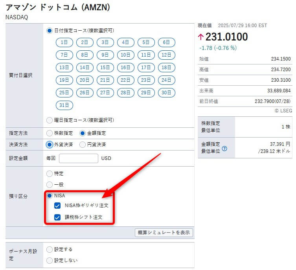Choose 金額指定 as the designation method

click(83, 133)
